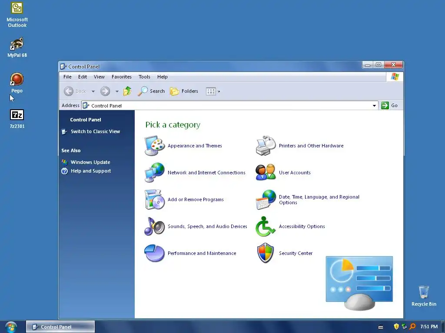
Task: Open the Edit menu
Action: pyautogui.click(x=83, y=77)
